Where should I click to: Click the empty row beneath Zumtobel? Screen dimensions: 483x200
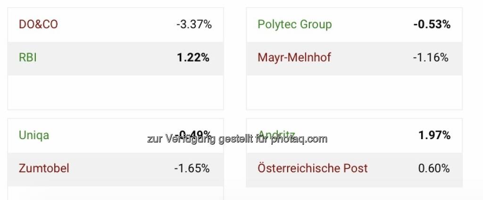(x=116, y=192)
